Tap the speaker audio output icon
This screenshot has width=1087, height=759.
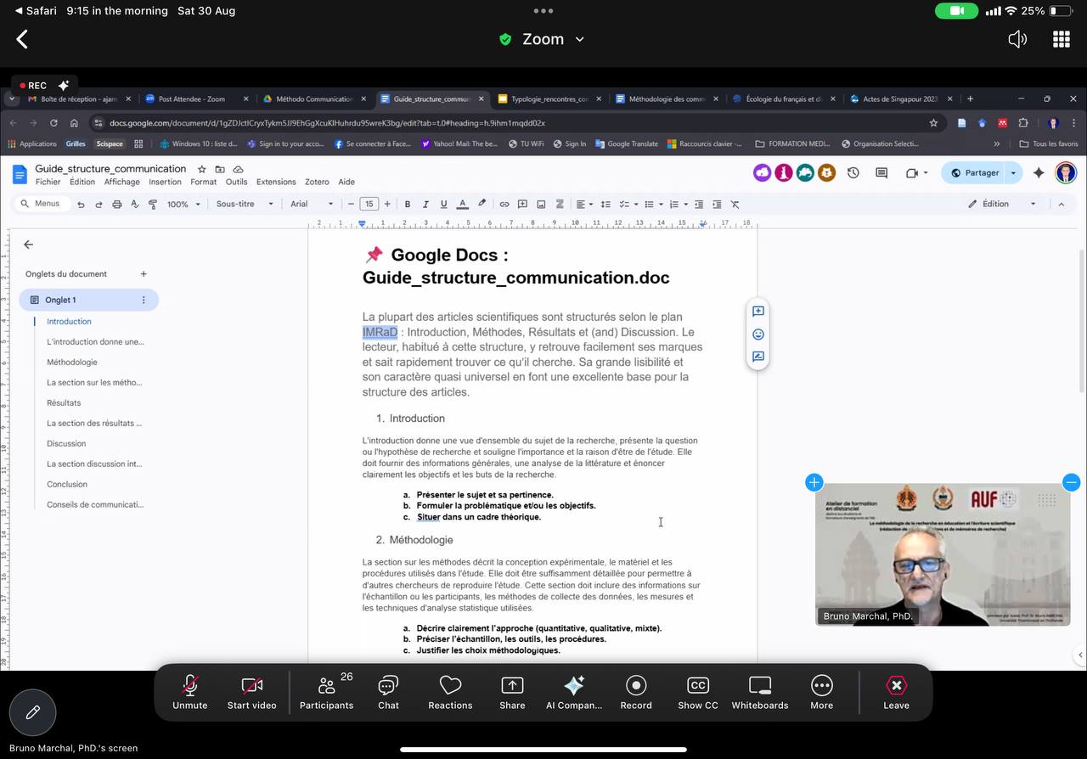[x=1017, y=39]
